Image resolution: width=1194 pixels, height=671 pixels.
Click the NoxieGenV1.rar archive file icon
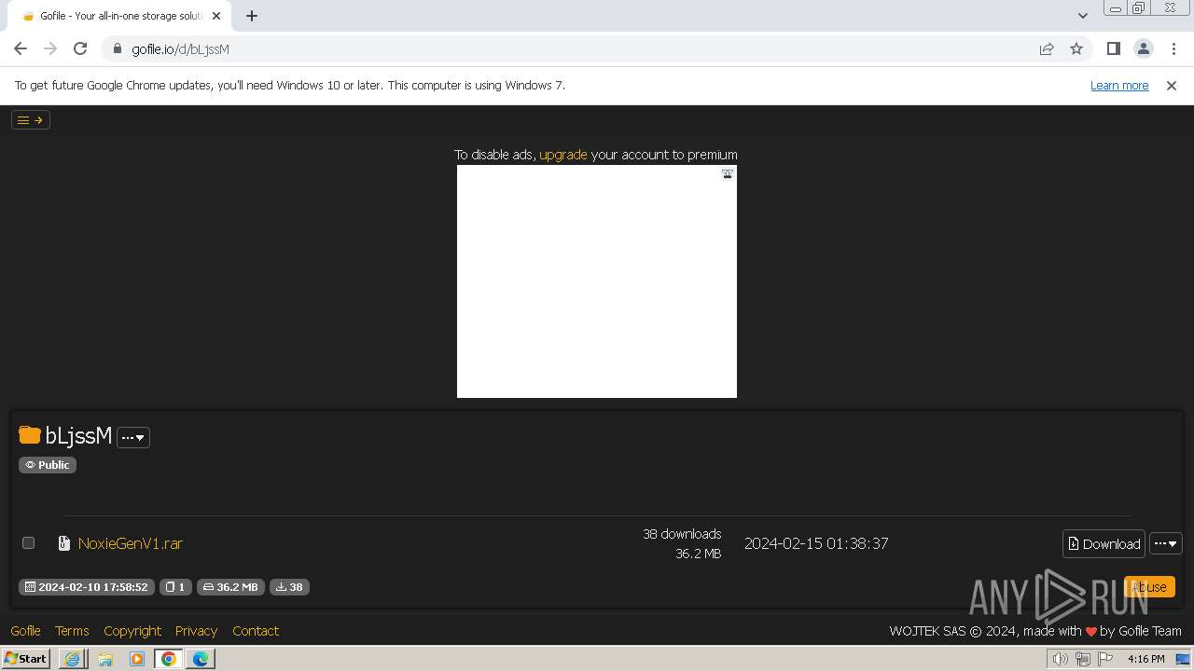[x=64, y=543]
